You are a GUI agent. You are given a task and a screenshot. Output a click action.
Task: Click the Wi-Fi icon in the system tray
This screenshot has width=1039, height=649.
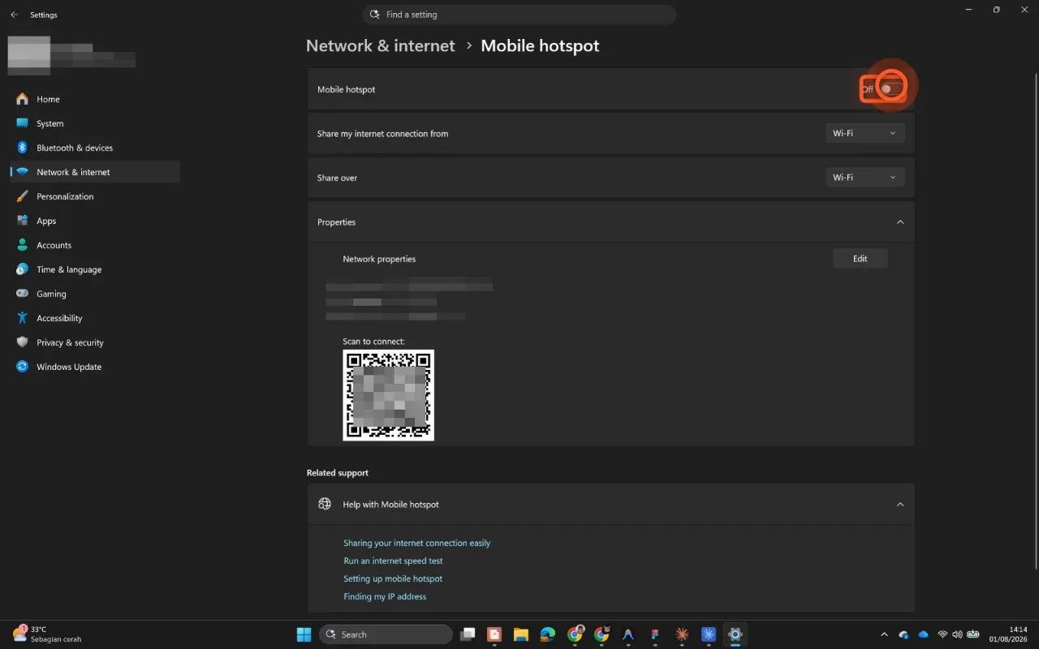pos(942,634)
